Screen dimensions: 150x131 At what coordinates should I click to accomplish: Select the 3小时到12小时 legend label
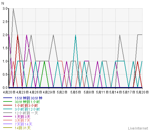point(27,109)
